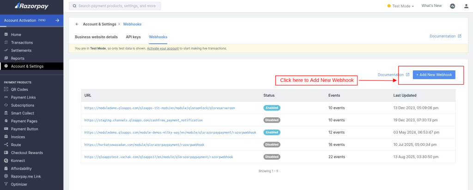Open module-demos-milky-way webhook URL

click(x=170, y=132)
